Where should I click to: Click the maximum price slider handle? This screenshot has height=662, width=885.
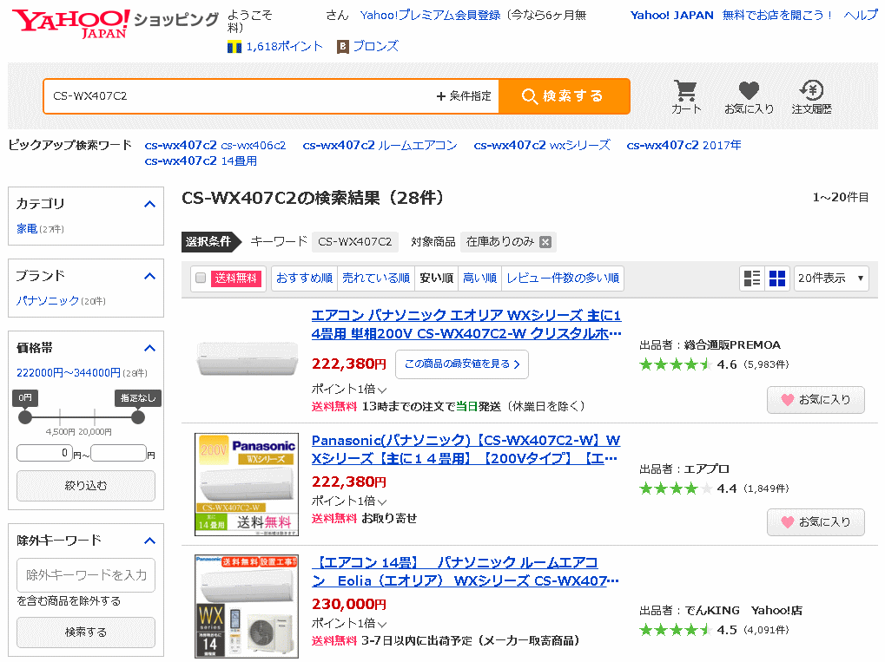tap(138, 417)
